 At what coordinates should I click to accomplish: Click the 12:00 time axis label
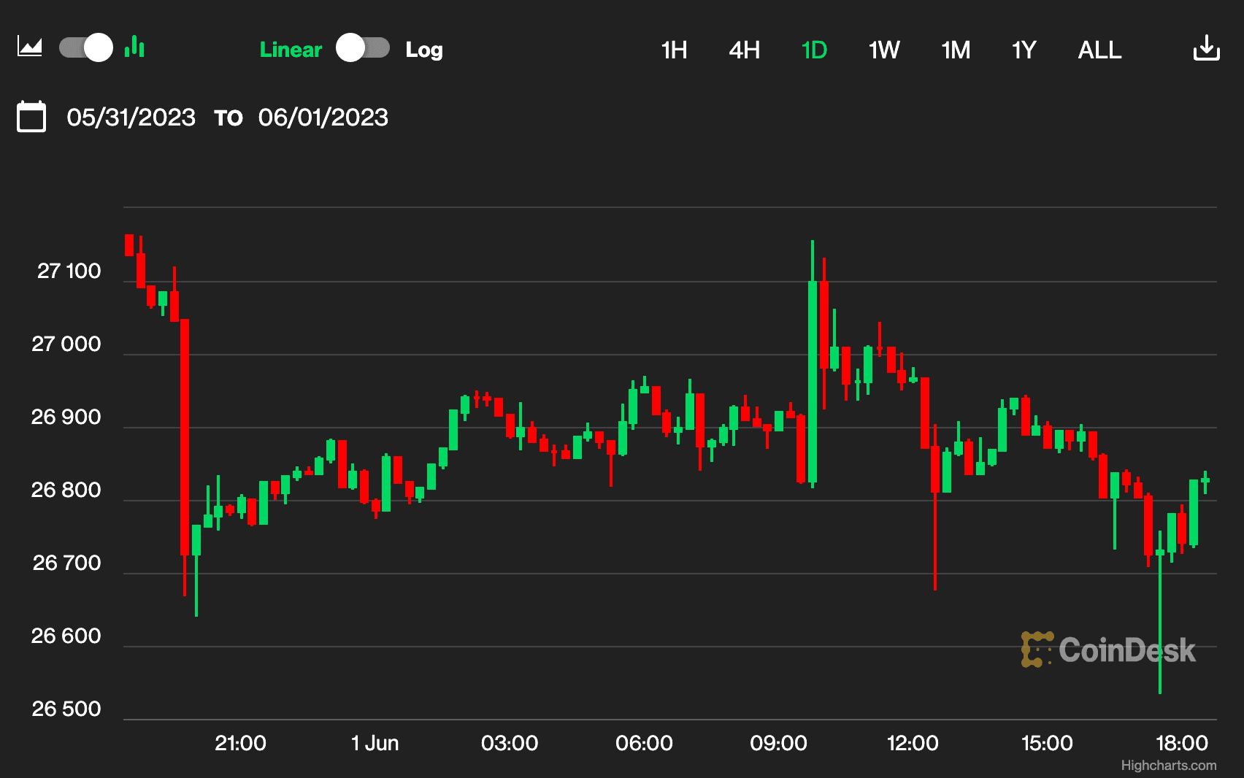tap(913, 743)
